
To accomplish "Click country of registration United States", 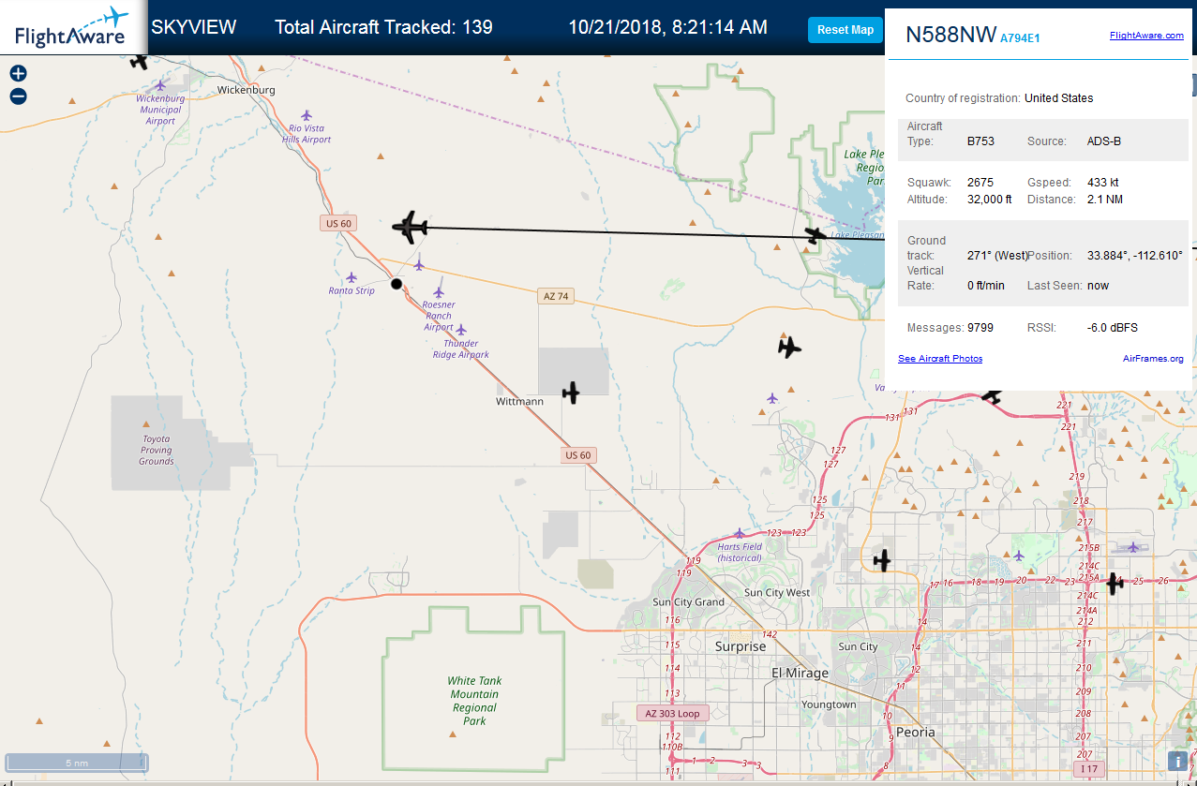I will pos(1059,98).
